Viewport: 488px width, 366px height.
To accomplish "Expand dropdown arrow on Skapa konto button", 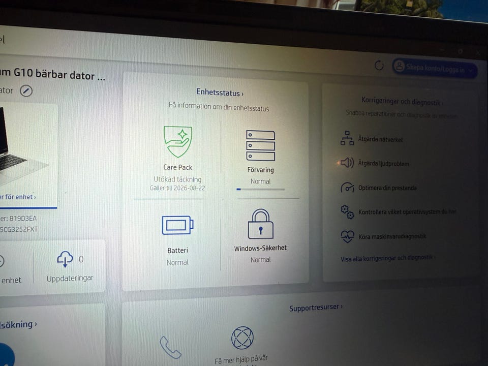I will click(471, 71).
